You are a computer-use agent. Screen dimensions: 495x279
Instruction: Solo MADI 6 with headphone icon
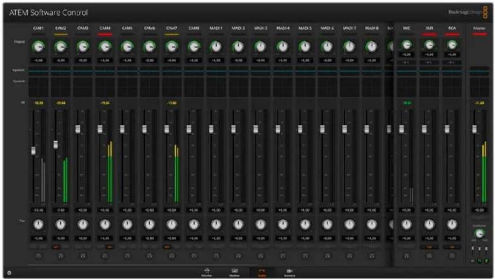[x=327, y=256]
